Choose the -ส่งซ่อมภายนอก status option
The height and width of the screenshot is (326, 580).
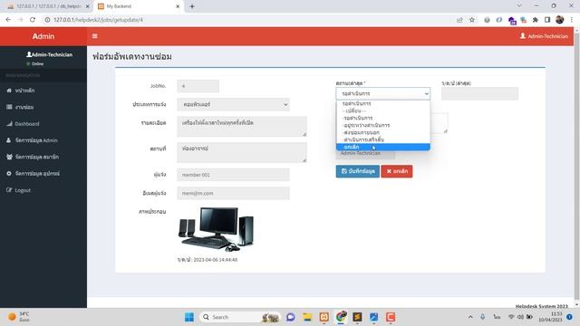tap(382, 132)
